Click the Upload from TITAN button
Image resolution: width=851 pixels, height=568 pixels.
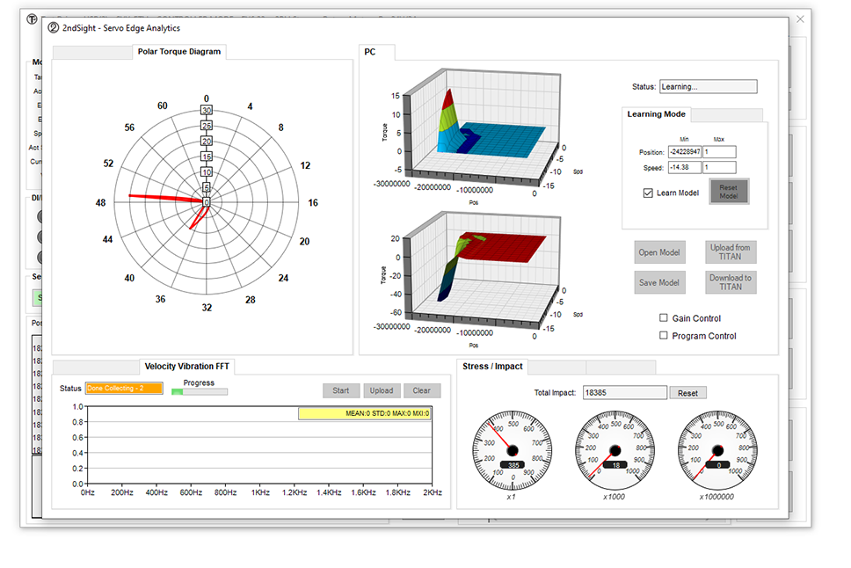[730, 252]
